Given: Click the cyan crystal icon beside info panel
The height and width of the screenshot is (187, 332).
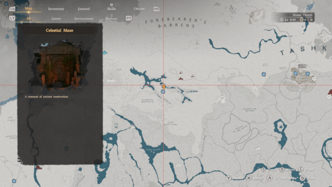Looking at the screenshot, I should click(x=105, y=52).
